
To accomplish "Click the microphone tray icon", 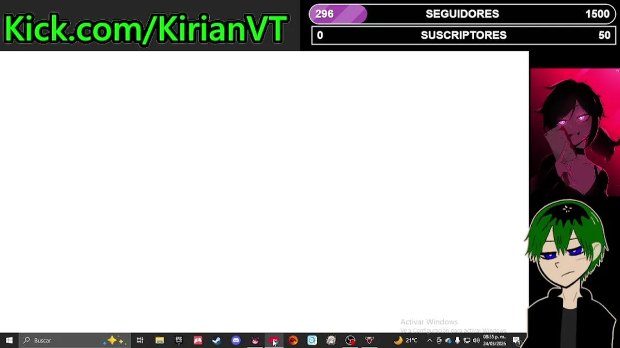I will [x=457, y=340].
